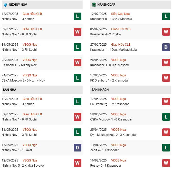172x172 pixels.
Task: Click D badge for Nizhny Nov 1-1 Fakel
Action: point(77,148)
